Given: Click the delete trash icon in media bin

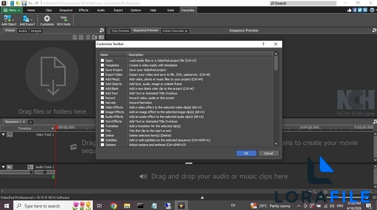Looking at the screenshot, I should [x=88, y=37].
